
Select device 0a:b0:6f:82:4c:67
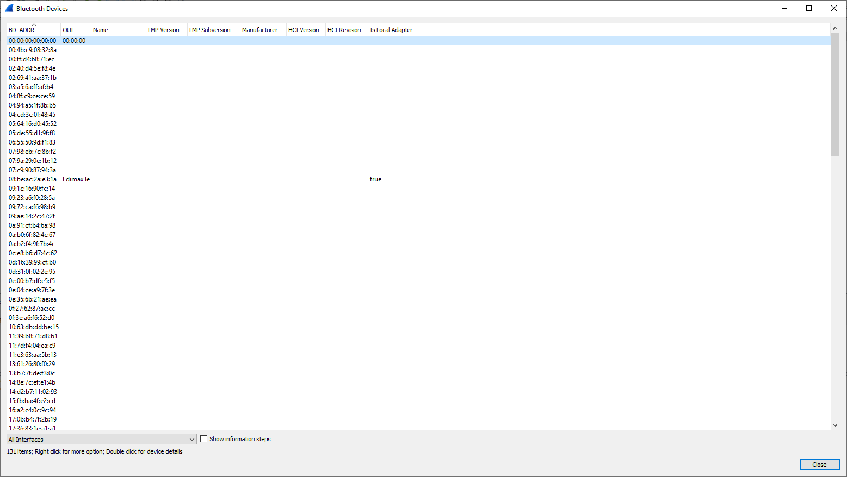pos(32,235)
